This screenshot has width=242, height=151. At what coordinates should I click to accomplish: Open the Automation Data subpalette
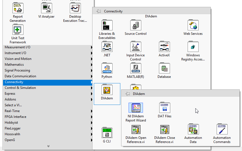(193, 129)
